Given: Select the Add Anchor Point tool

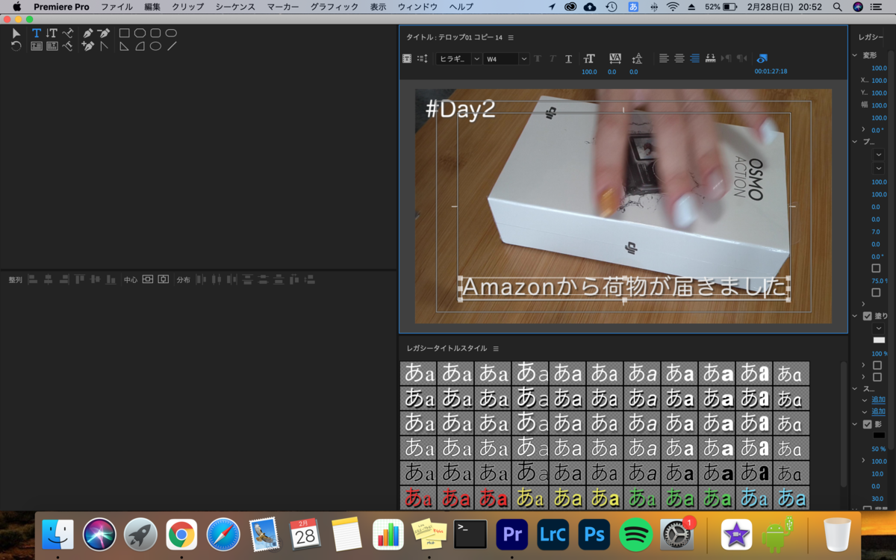Looking at the screenshot, I should point(88,46).
